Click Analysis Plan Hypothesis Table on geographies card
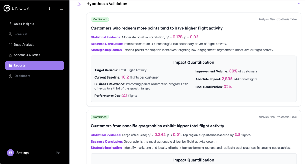 tap(277, 117)
